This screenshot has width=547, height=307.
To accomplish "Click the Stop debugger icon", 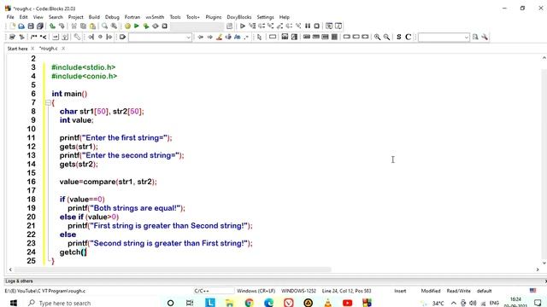I will (x=317, y=26).
